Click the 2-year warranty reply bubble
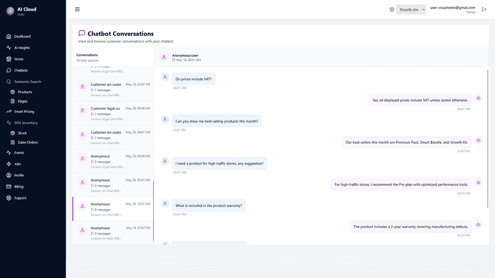The width and height of the screenshot is (495, 278). 411,227
